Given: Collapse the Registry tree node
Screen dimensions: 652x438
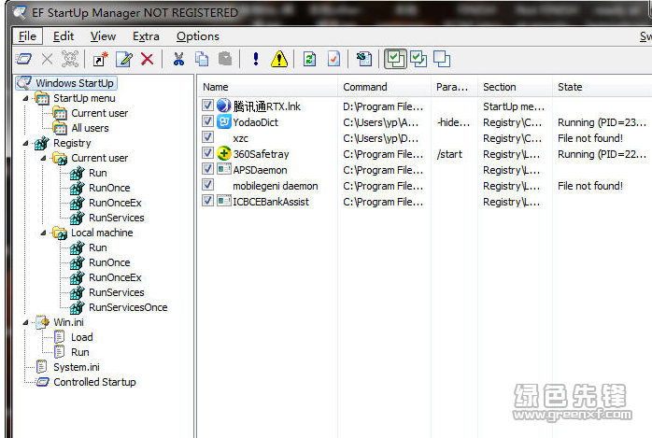Looking at the screenshot, I should click(x=26, y=144).
